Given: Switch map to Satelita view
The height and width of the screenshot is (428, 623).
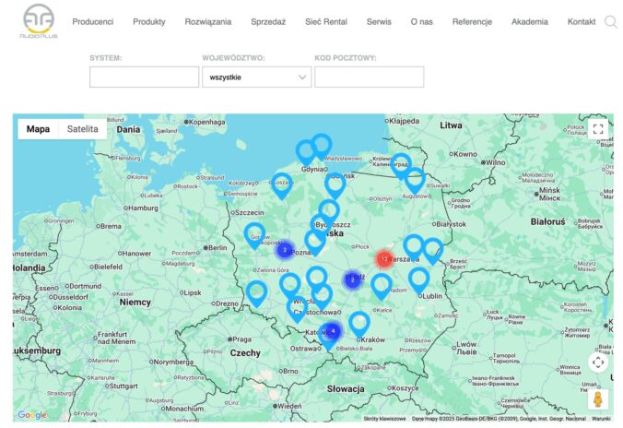Looking at the screenshot, I should click(x=83, y=129).
